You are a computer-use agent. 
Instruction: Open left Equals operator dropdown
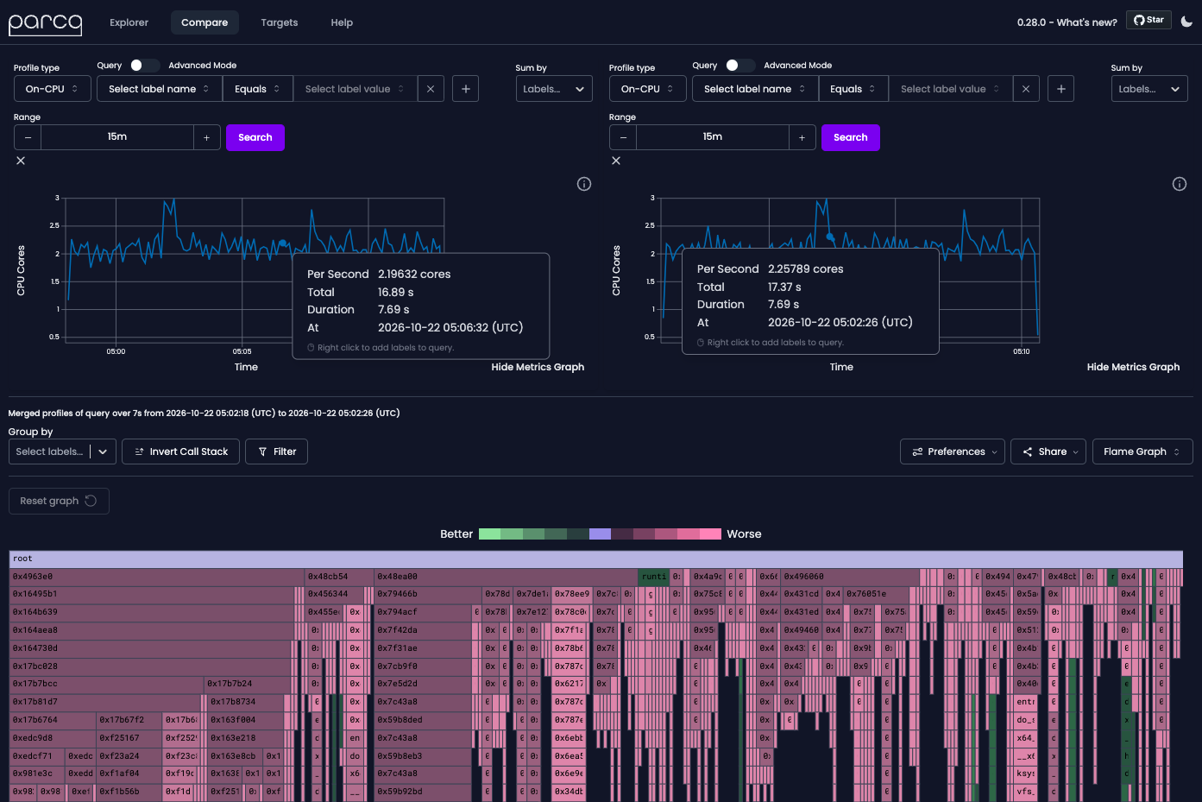[x=257, y=89]
